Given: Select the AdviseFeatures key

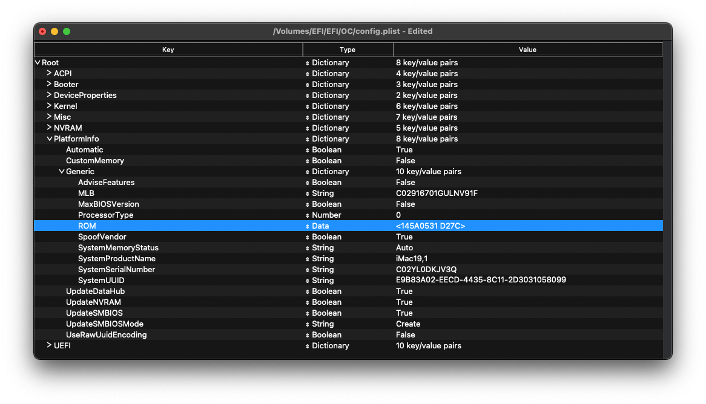Looking at the screenshot, I should [x=106, y=182].
